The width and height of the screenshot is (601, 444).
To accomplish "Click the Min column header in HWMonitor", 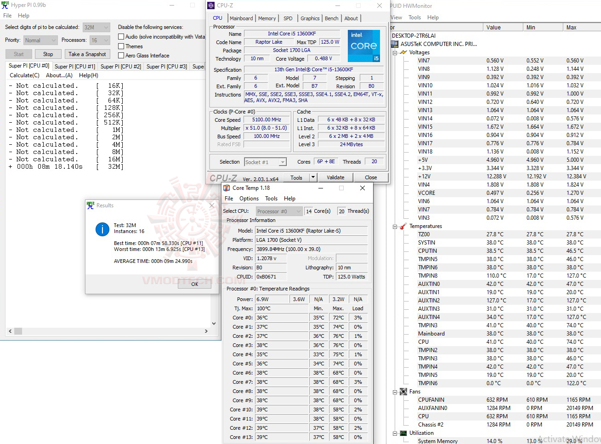I will [x=543, y=28].
